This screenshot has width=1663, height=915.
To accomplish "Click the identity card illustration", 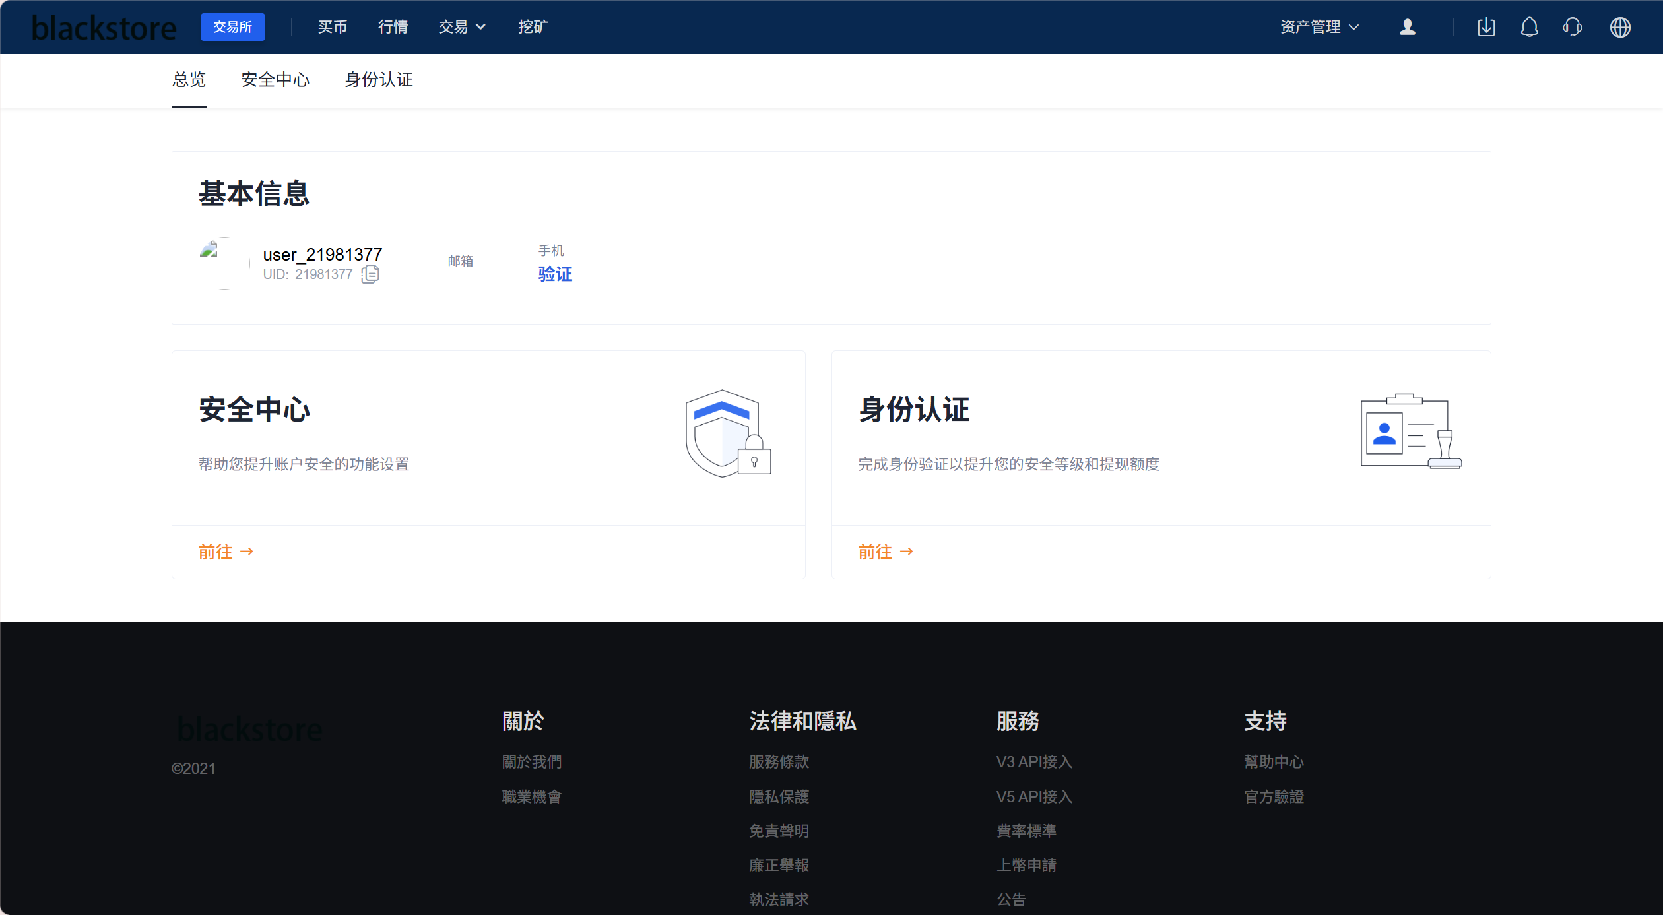I will [x=1410, y=432].
